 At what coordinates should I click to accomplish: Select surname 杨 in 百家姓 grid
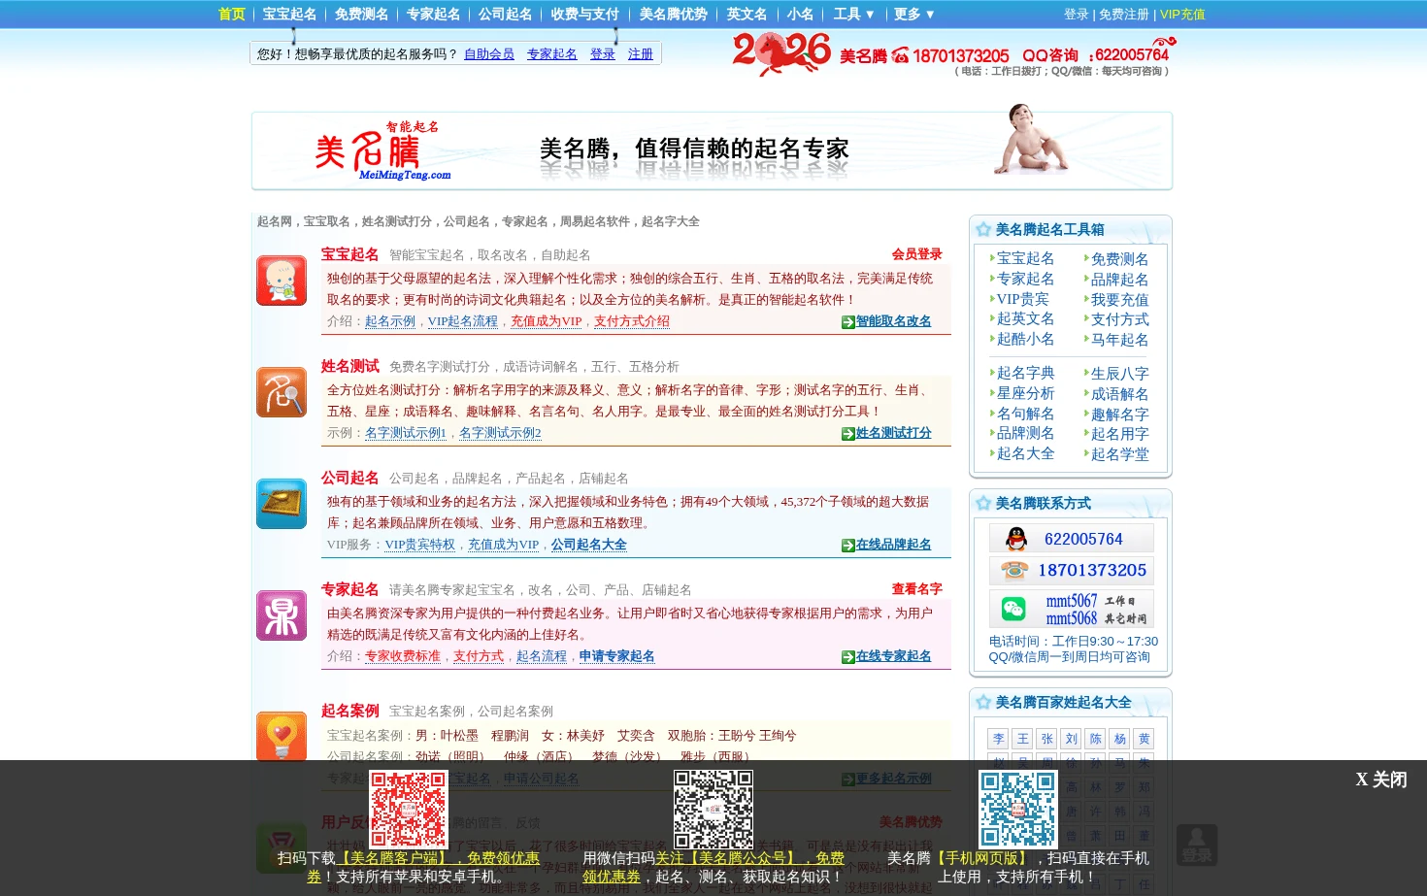point(1119,739)
